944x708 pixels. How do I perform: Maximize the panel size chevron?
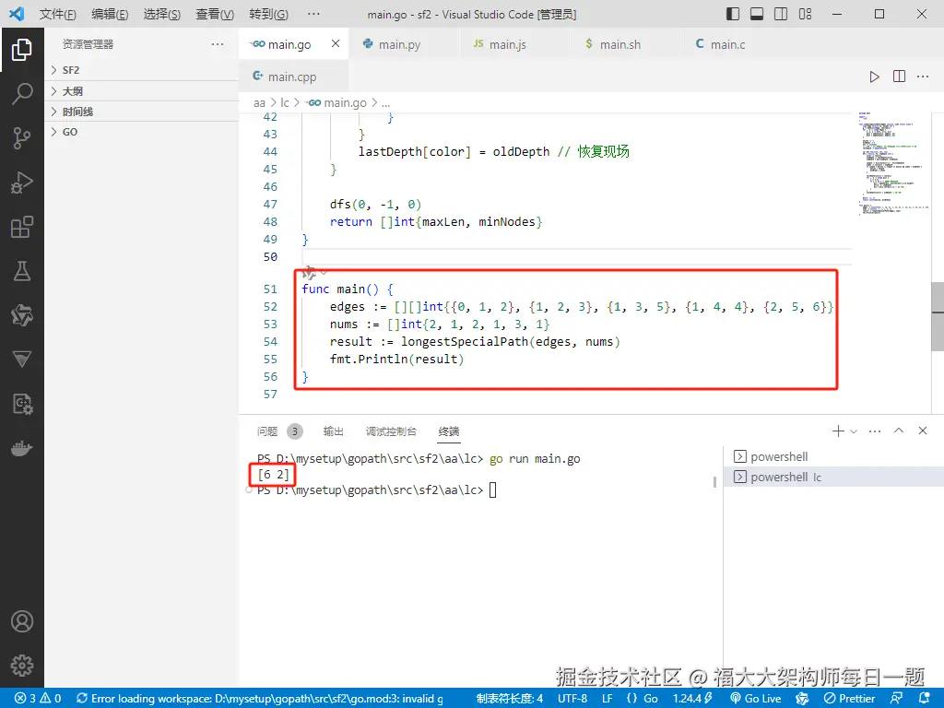pos(899,431)
